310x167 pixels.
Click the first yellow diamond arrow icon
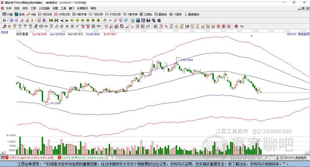[72, 20]
